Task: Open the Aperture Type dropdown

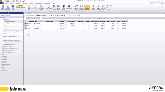Action: pyautogui.click(x=13, y=21)
